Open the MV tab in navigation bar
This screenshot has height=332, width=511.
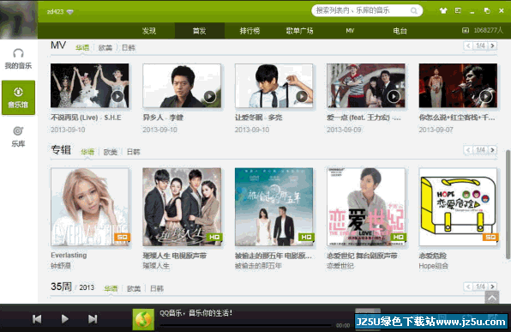(x=350, y=31)
